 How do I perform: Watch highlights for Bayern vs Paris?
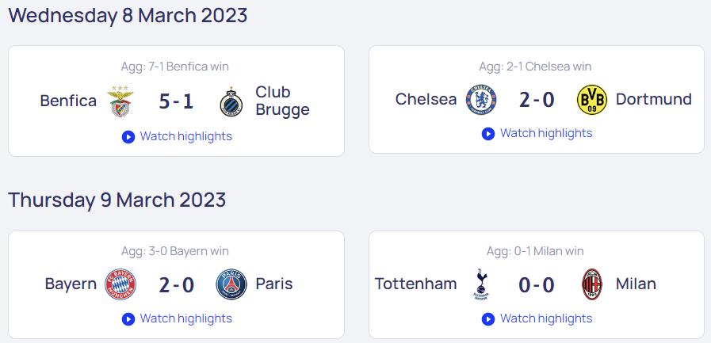[177, 318]
